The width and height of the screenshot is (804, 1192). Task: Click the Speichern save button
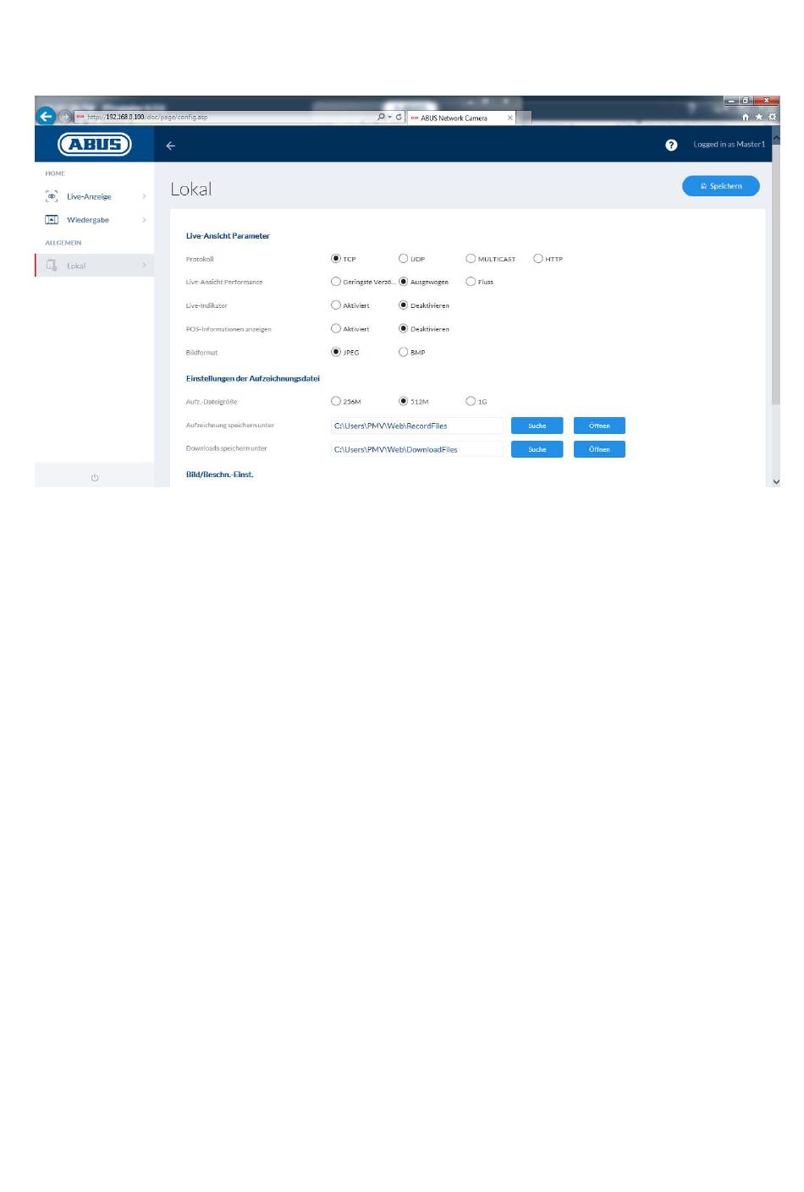click(x=721, y=186)
